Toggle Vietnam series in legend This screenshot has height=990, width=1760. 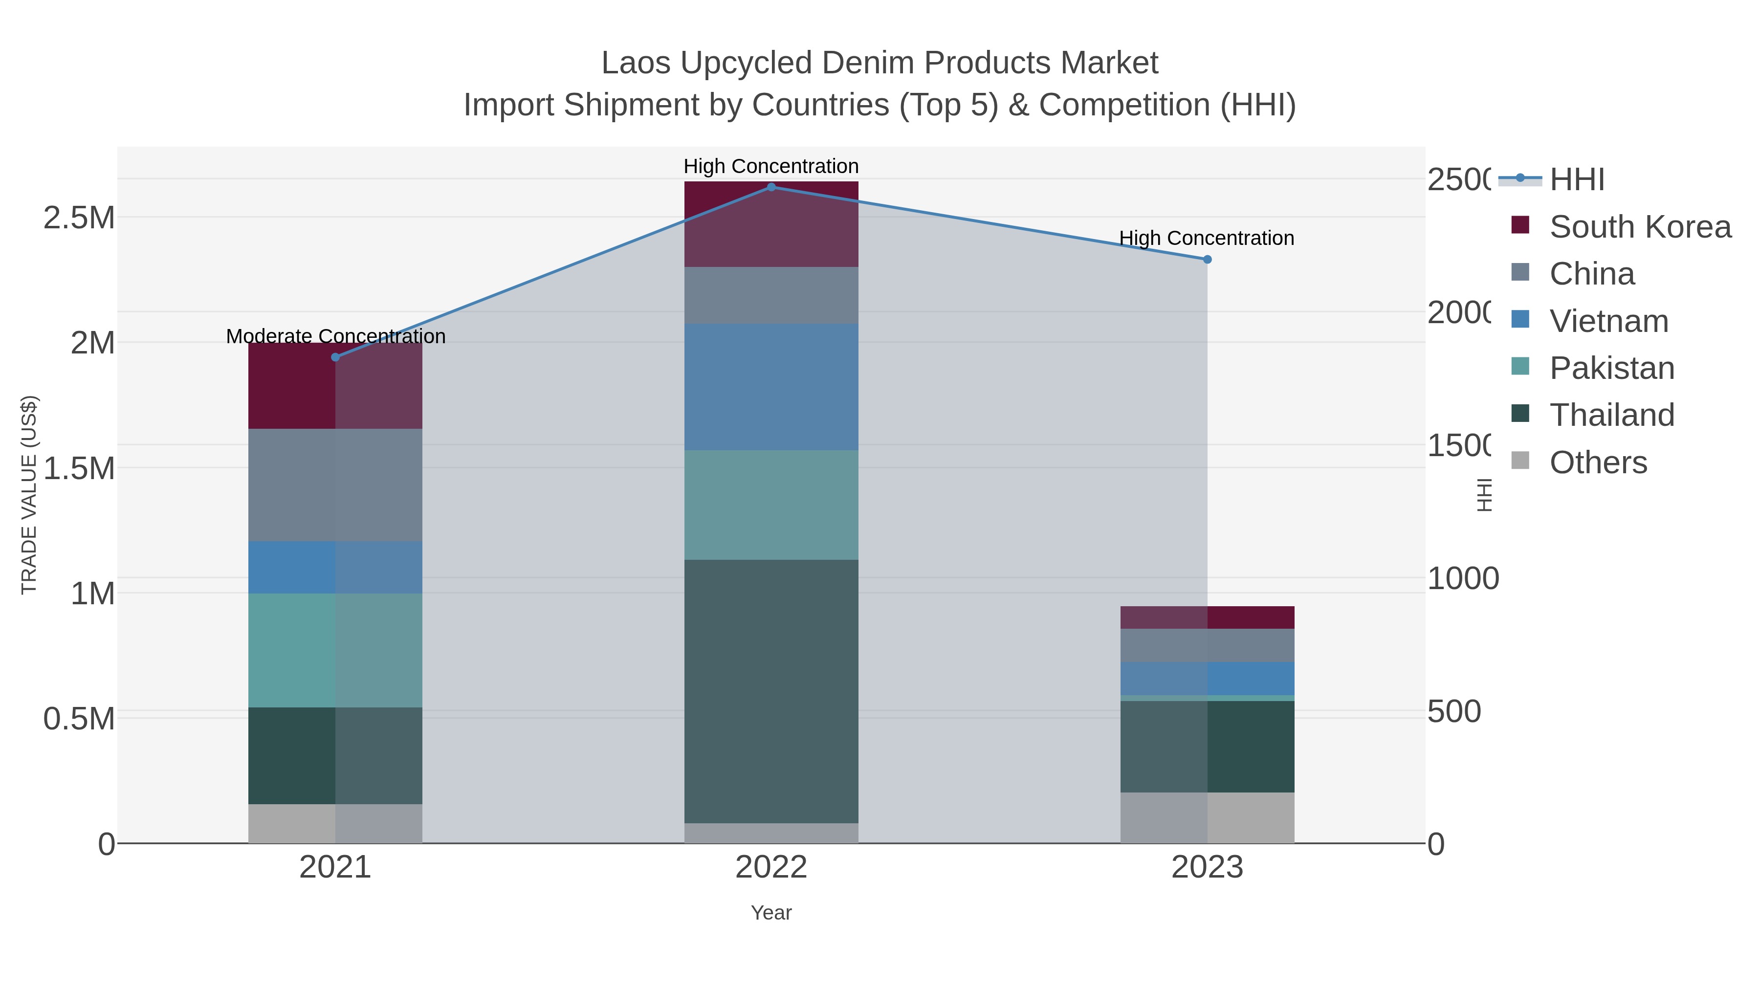point(1589,321)
